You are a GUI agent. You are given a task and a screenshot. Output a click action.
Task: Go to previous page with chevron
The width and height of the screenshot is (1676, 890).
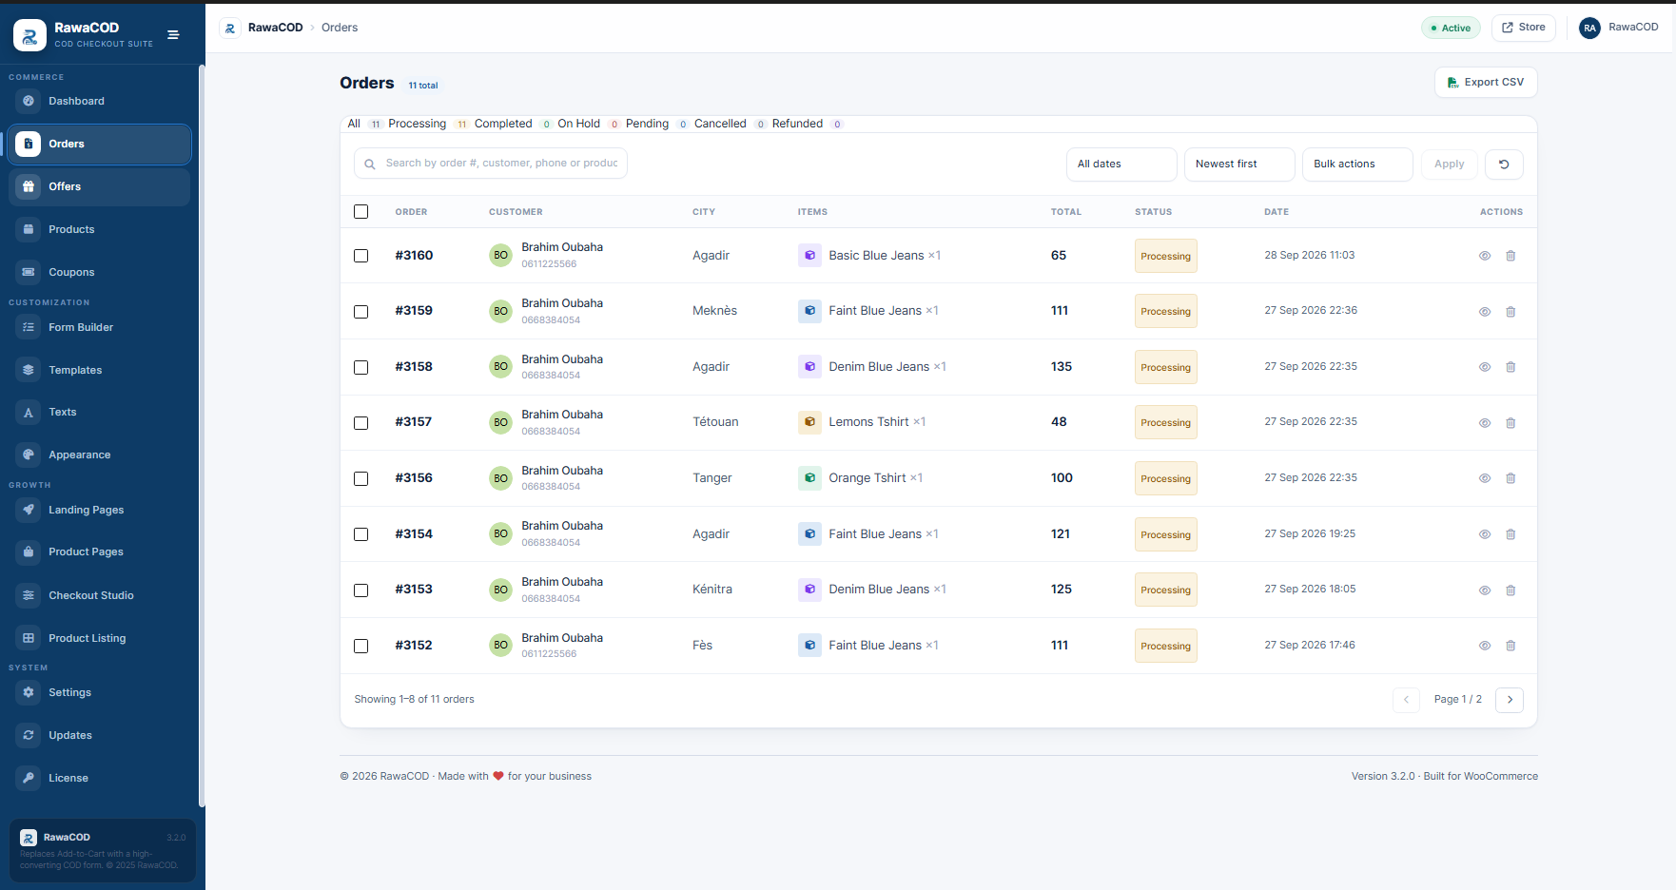click(x=1406, y=700)
